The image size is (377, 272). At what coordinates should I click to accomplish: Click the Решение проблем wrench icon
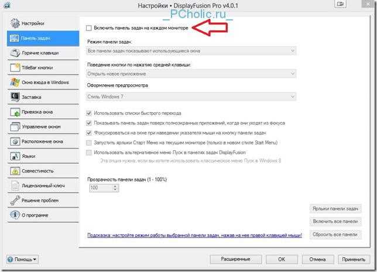coord(15,201)
